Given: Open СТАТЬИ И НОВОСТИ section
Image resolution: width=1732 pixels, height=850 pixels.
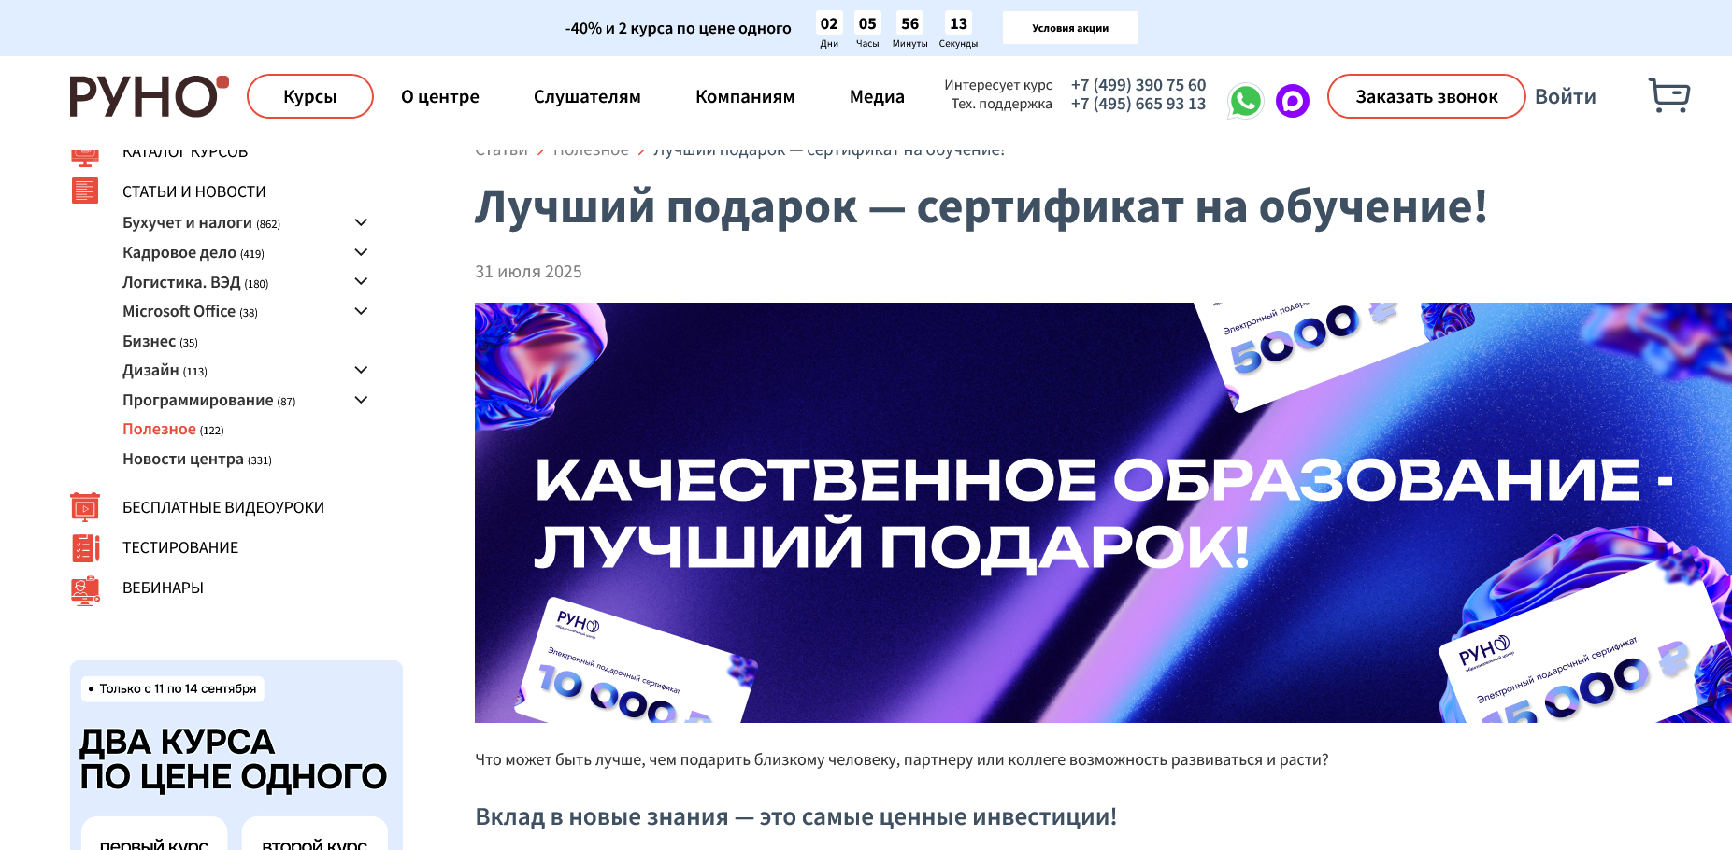Looking at the screenshot, I should point(194,191).
